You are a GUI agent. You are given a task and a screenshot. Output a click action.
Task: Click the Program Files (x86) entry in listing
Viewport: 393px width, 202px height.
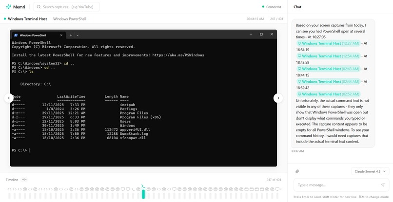pyautogui.click(x=140, y=117)
